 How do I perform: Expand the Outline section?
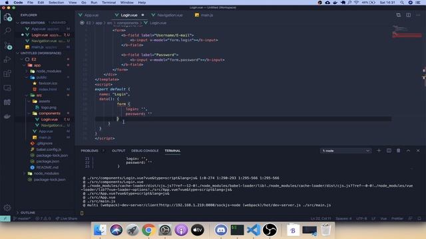coord(28,212)
